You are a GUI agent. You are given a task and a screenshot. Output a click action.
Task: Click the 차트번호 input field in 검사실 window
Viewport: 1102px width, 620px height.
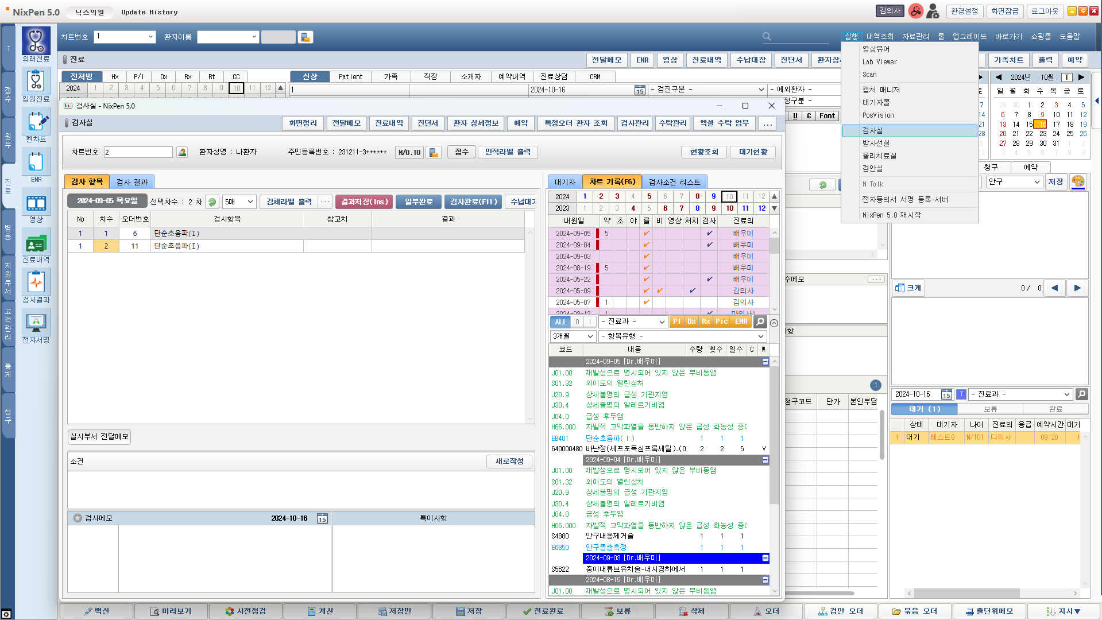[x=138, y=152]
